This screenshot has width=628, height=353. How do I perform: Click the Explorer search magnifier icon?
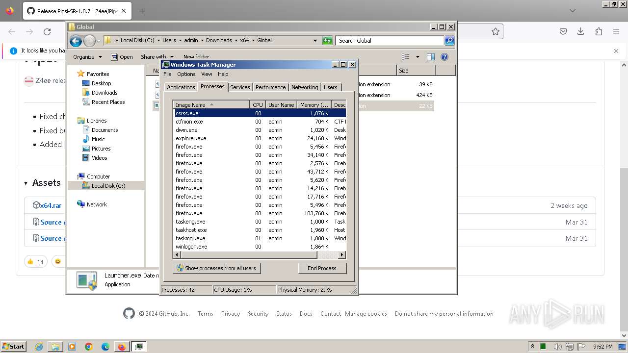point(449,41)
